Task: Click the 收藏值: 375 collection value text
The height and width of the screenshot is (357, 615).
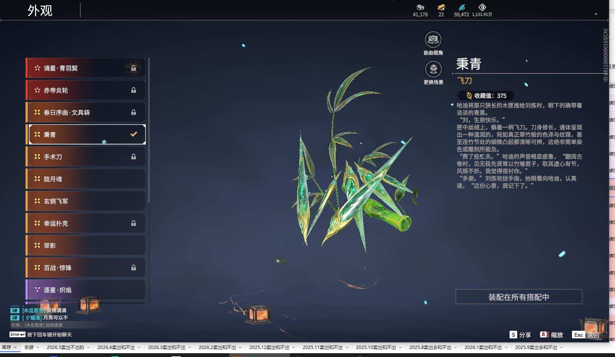Action: [x=490, y=96]
